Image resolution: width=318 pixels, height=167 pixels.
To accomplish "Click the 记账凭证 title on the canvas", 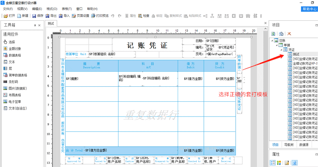I will pos(147,45).
